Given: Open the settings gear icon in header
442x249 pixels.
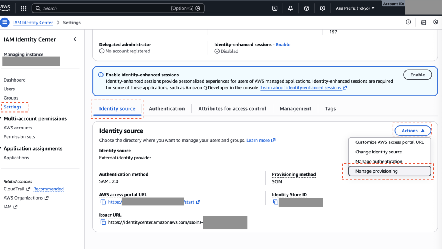Looking at the screenshot, I should point(323,8).
